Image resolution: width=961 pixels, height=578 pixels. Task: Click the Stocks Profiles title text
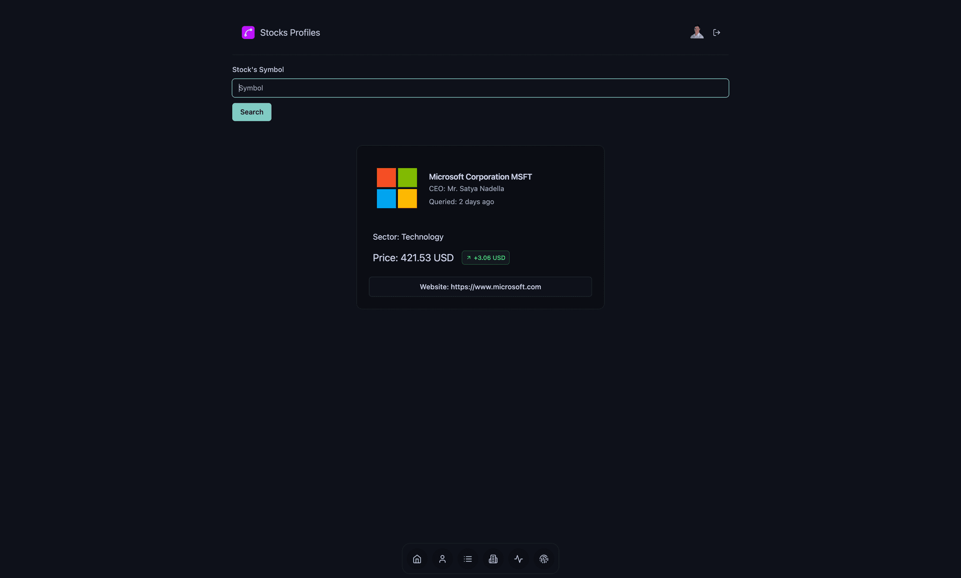pos(290,32)
